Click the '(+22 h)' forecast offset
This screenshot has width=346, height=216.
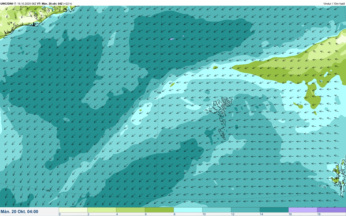68,4
